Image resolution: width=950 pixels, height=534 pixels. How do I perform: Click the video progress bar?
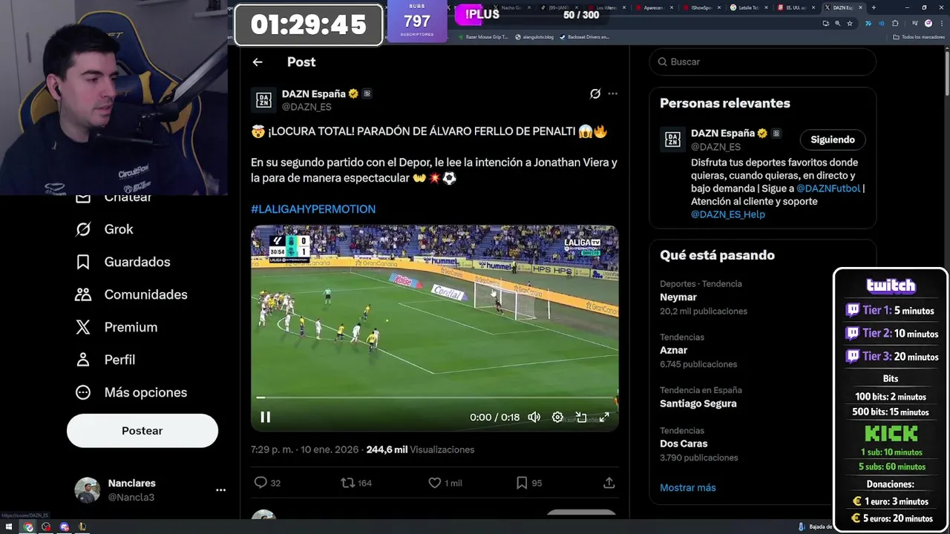434,398
